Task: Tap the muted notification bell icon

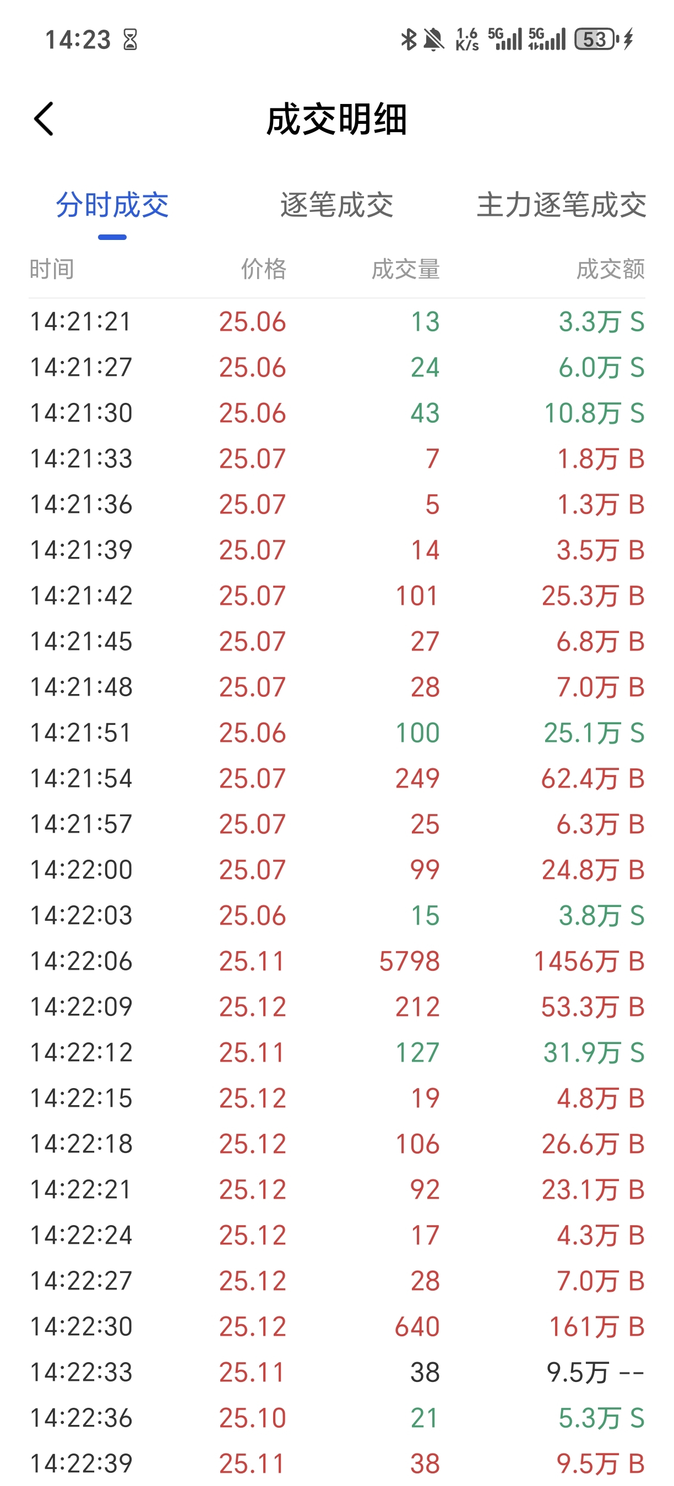Action: pos(433,40)
